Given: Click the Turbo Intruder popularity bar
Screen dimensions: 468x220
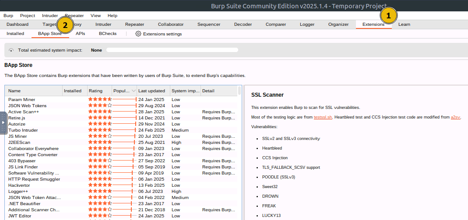Looking at the screenshot, I should 124,130.
